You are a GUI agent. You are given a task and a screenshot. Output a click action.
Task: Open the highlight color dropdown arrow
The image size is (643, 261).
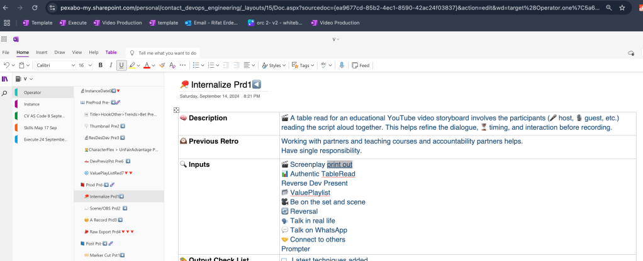(x=138, y=65)
